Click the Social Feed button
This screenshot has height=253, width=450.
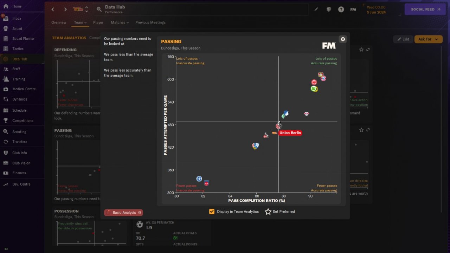click(425, 9)
